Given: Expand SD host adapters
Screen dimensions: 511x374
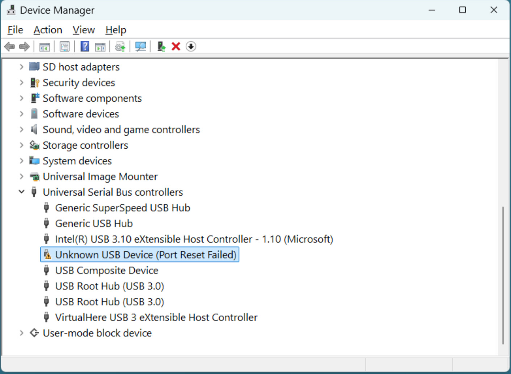Looking at the screenshot, I should [21, 67].
